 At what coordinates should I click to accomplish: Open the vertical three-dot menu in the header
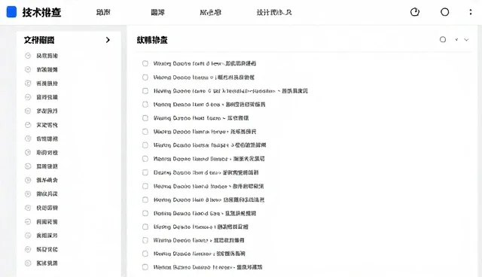[x=471, y=12]
